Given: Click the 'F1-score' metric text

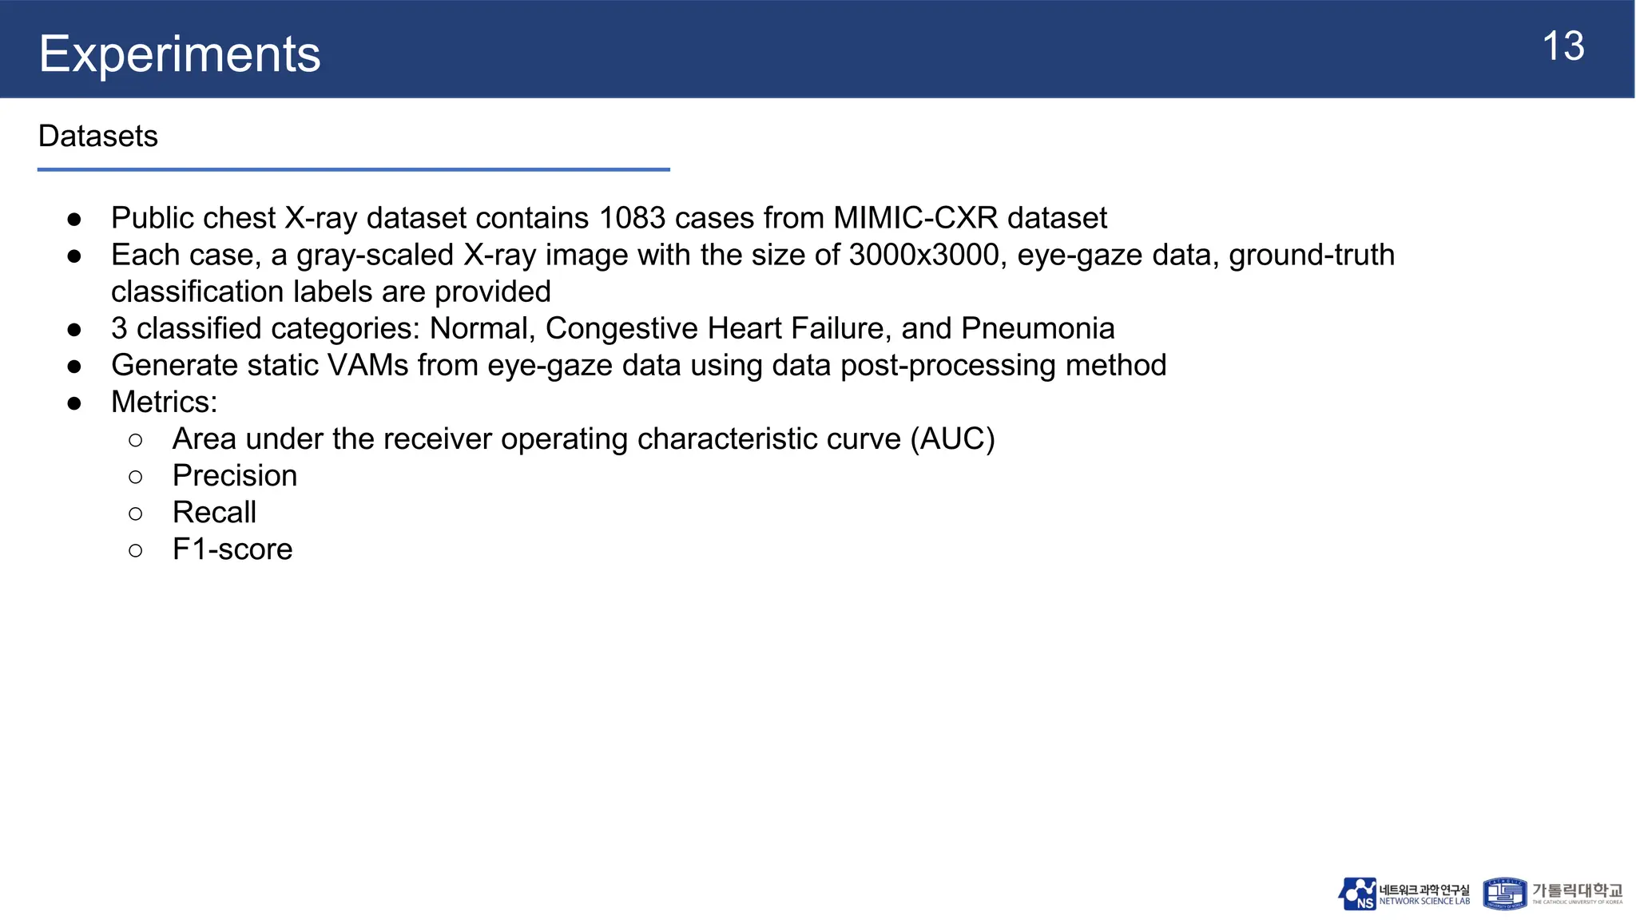Looking at the screenshot, I should pos(232,549).
